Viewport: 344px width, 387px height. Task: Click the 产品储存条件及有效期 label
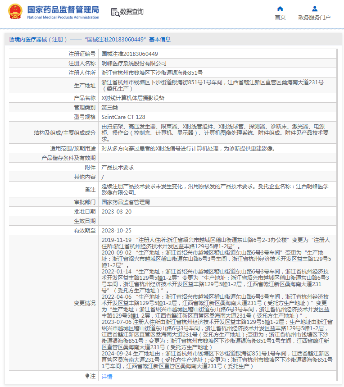(x=68, y=158)
